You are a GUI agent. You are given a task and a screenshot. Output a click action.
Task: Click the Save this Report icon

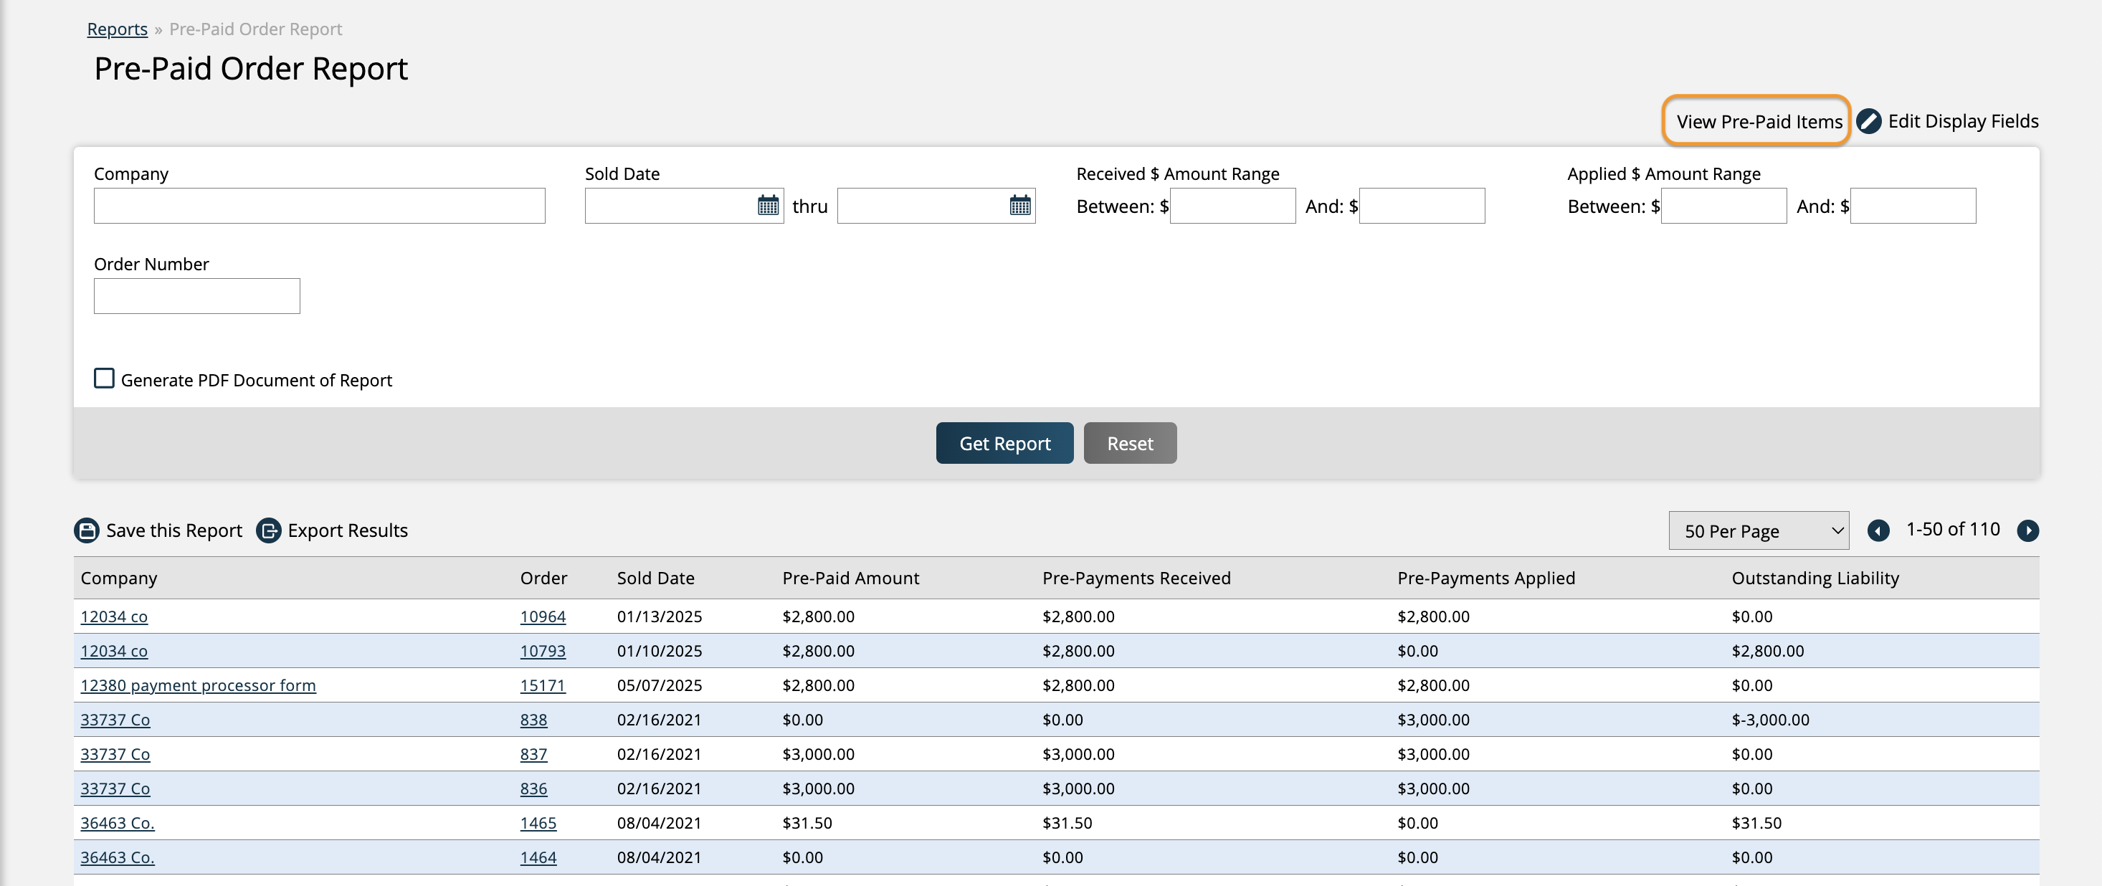[87, 530]
